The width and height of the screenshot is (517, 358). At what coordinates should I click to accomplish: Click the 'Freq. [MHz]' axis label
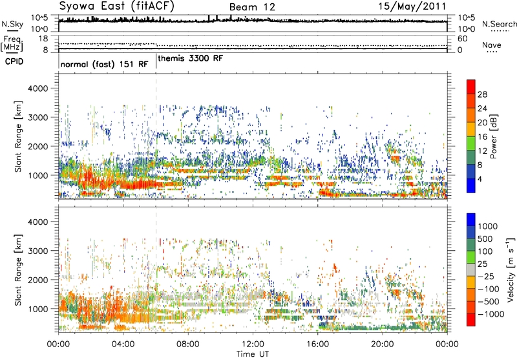coord(12,44)
